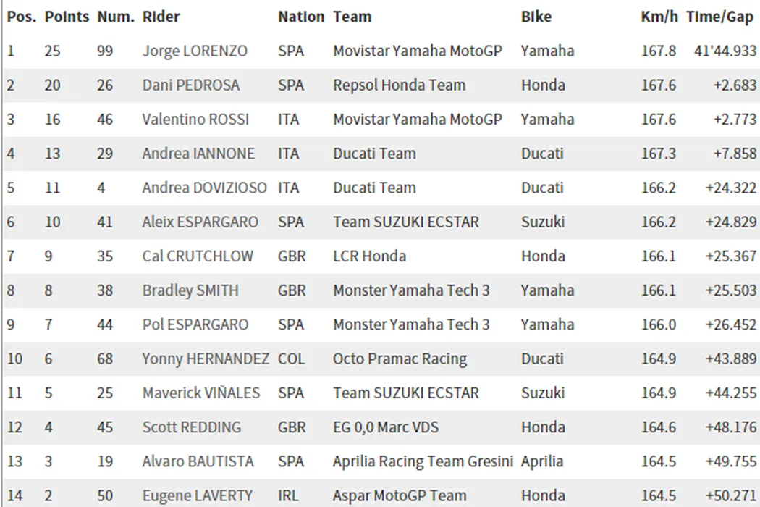
Task: Select the Points column header
Action: (x=67, y=17)
